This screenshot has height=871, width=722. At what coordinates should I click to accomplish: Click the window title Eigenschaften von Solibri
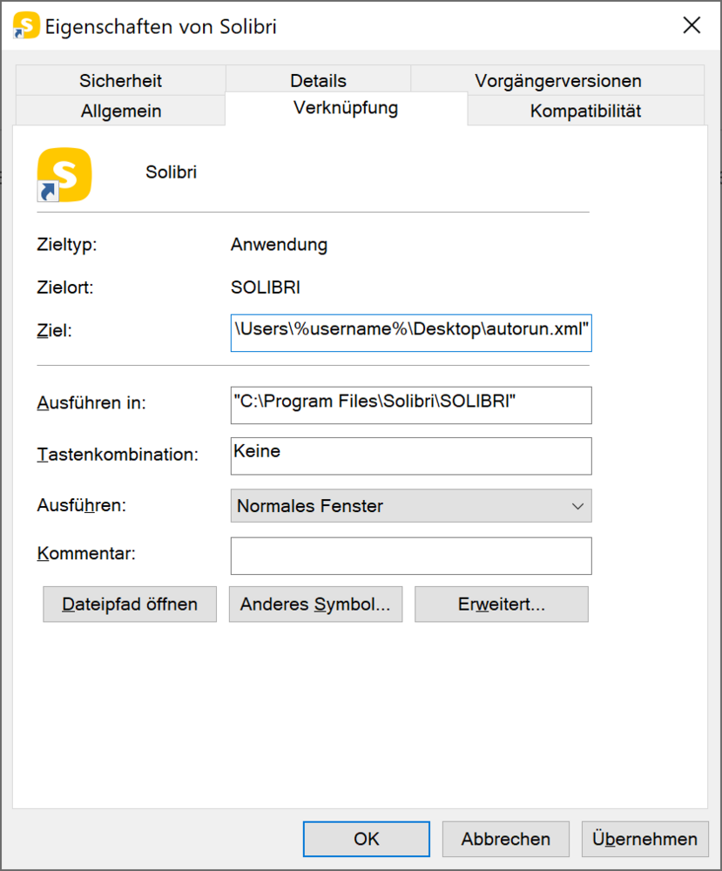[160, 26]
